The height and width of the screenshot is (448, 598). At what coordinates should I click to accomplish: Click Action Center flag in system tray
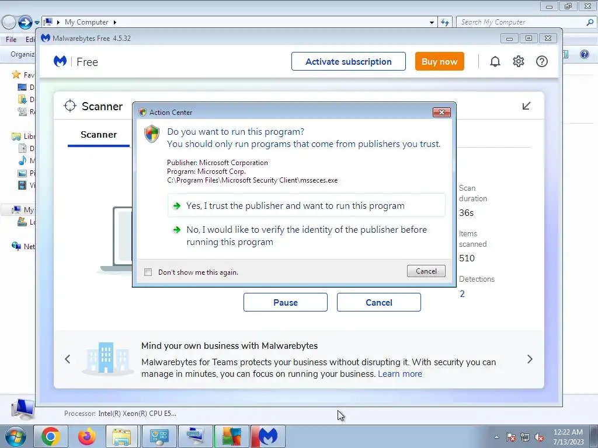[x=511, y=437]
